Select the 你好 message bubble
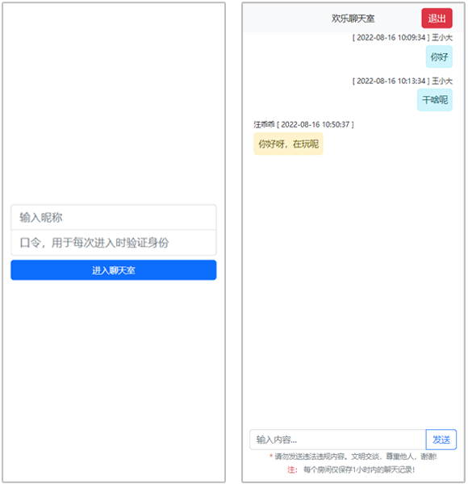Viewport: 468px width, 484px height. point(439,56)
